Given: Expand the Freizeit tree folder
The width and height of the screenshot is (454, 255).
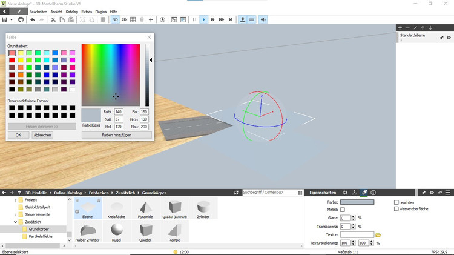Looking at the screenshot, I should (15, 199).
